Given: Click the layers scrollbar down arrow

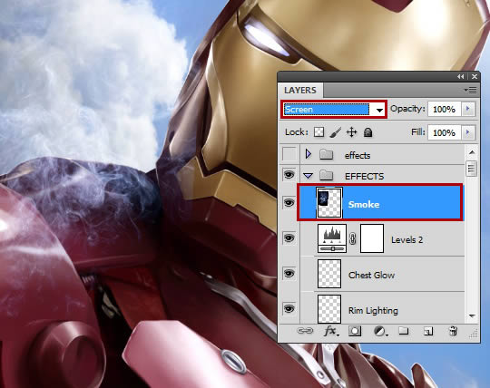Looking at the screenshot, I should click(x=472, y=316).
